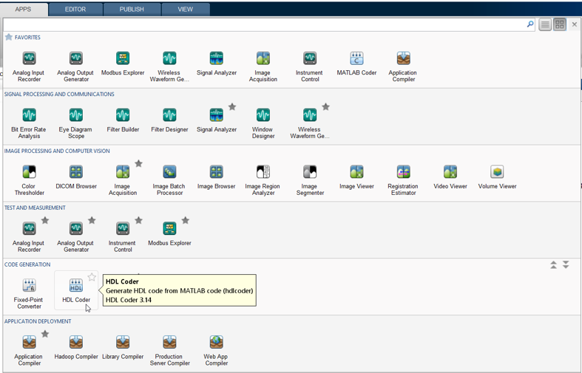
Task: Open Bit Error Rate Analysis app
Action: [x=29, y=123]
